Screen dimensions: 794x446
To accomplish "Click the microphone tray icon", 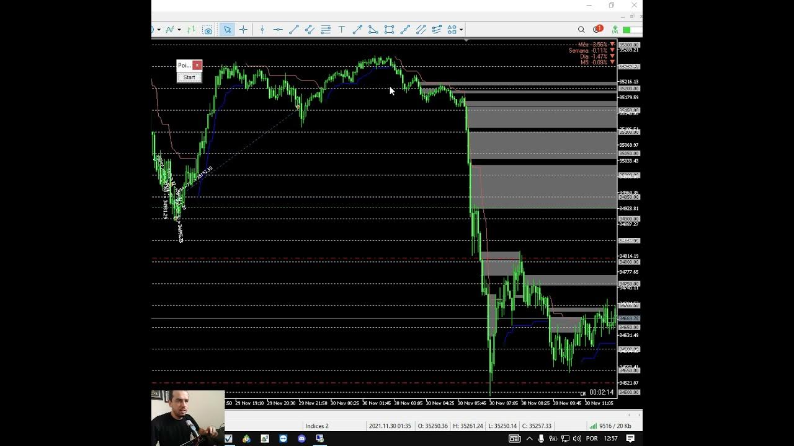I will pyautogui.click(x=541, y=439).
